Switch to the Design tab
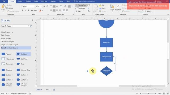The width and height of the screenshot is (170, 95). pyautogui.click(x=28, y=1)
